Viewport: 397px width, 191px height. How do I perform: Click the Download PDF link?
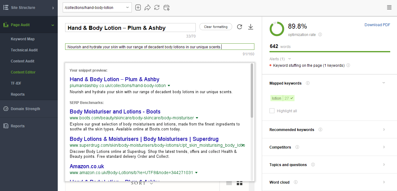coord(377,25)
